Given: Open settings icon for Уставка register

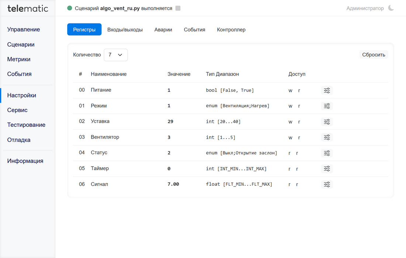Looking at the screenshot, I should click(x=327, y=122).
